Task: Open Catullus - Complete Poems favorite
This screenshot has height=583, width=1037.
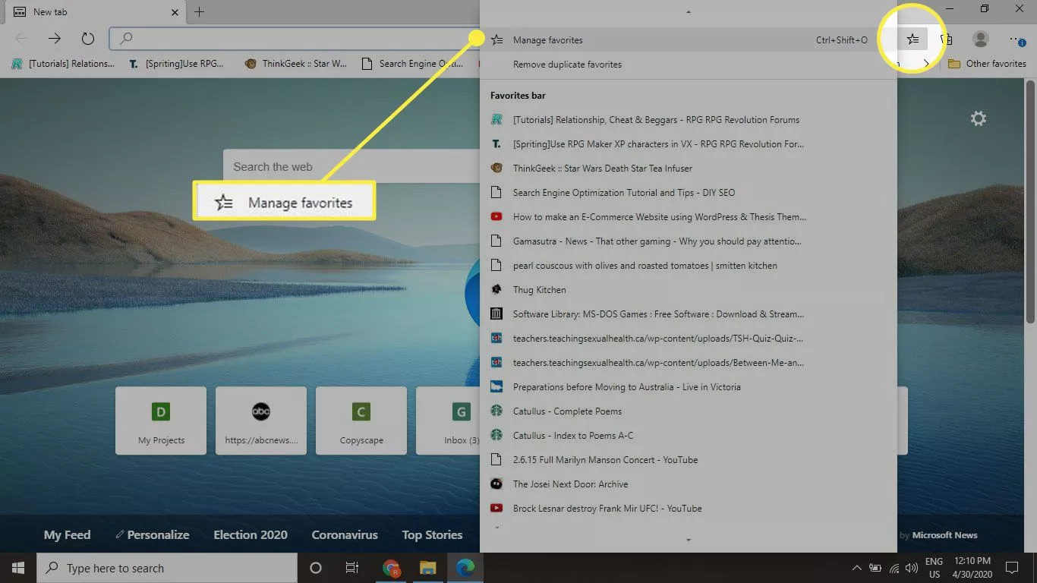Action: click(x=567, y=411)
